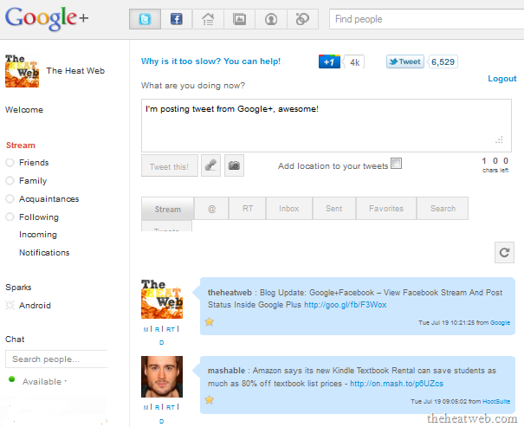524x427 pixels.
Task: Favorite the mashable tweet with star
Action: pyautogui.click(x=210, y=399)
